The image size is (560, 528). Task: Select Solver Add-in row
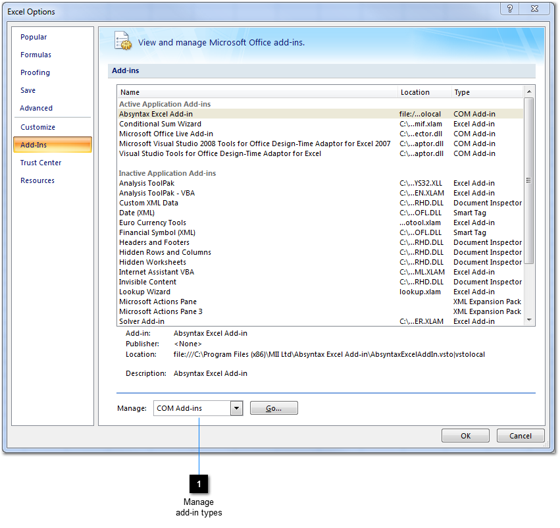(x=320, y=321)
